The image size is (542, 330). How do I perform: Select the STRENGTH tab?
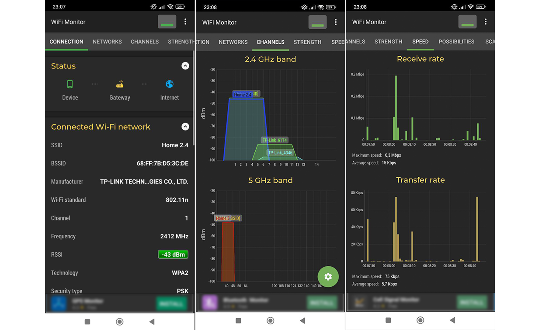(x=388, y=41)
